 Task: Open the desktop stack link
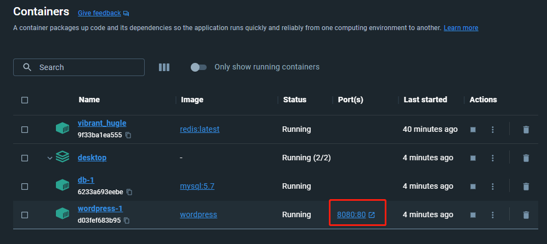[x=92, y=158]
